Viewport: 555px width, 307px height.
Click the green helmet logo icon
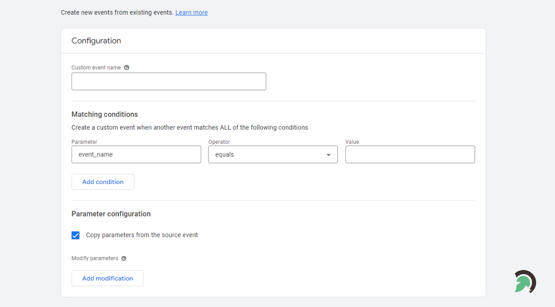coord(525,282)
